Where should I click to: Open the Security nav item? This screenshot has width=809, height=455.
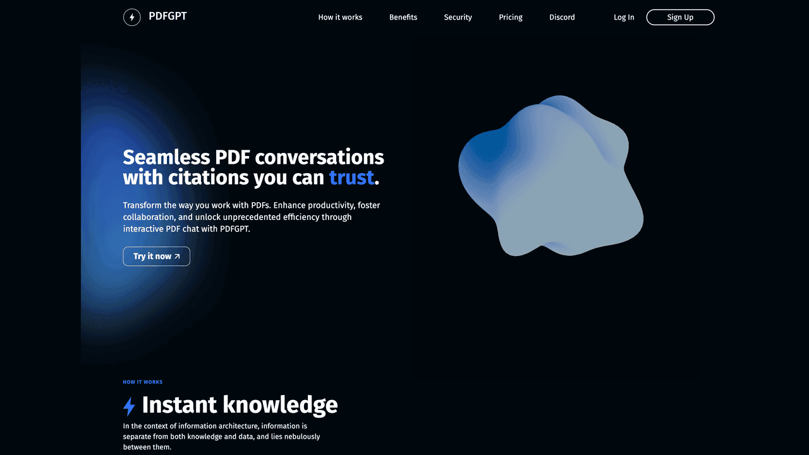click(x=458, y=17)
